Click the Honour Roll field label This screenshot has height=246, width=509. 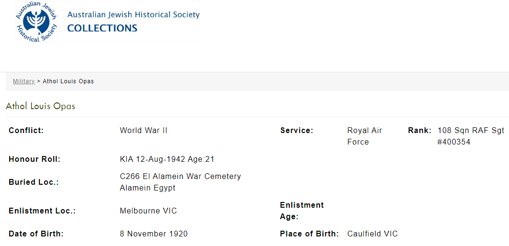[35, 159]
